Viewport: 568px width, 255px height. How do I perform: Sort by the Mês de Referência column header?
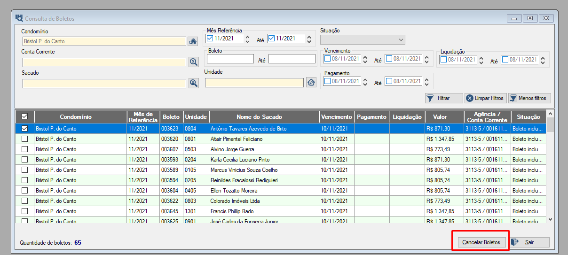point(143,116)
